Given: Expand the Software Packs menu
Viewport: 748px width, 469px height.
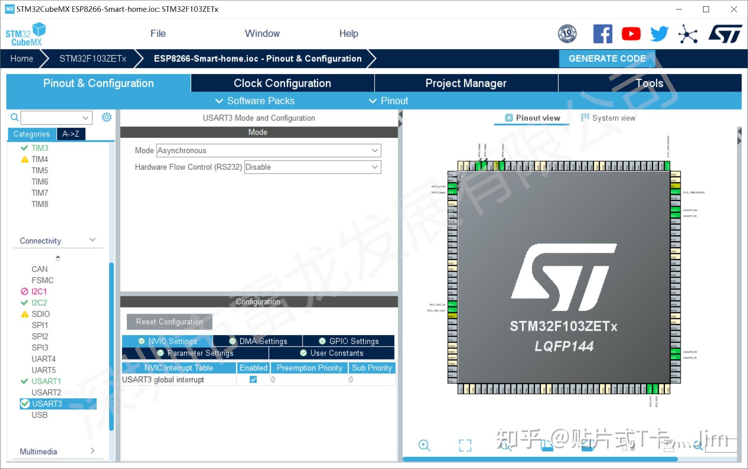Looking at the screenshot, I should point(255,101).
